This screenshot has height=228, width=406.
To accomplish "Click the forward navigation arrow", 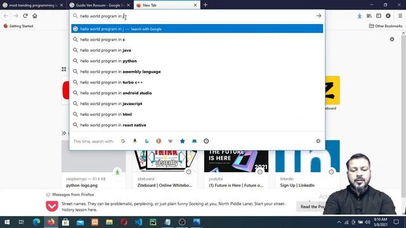I will pyautogui.click(x=16, y=16).
